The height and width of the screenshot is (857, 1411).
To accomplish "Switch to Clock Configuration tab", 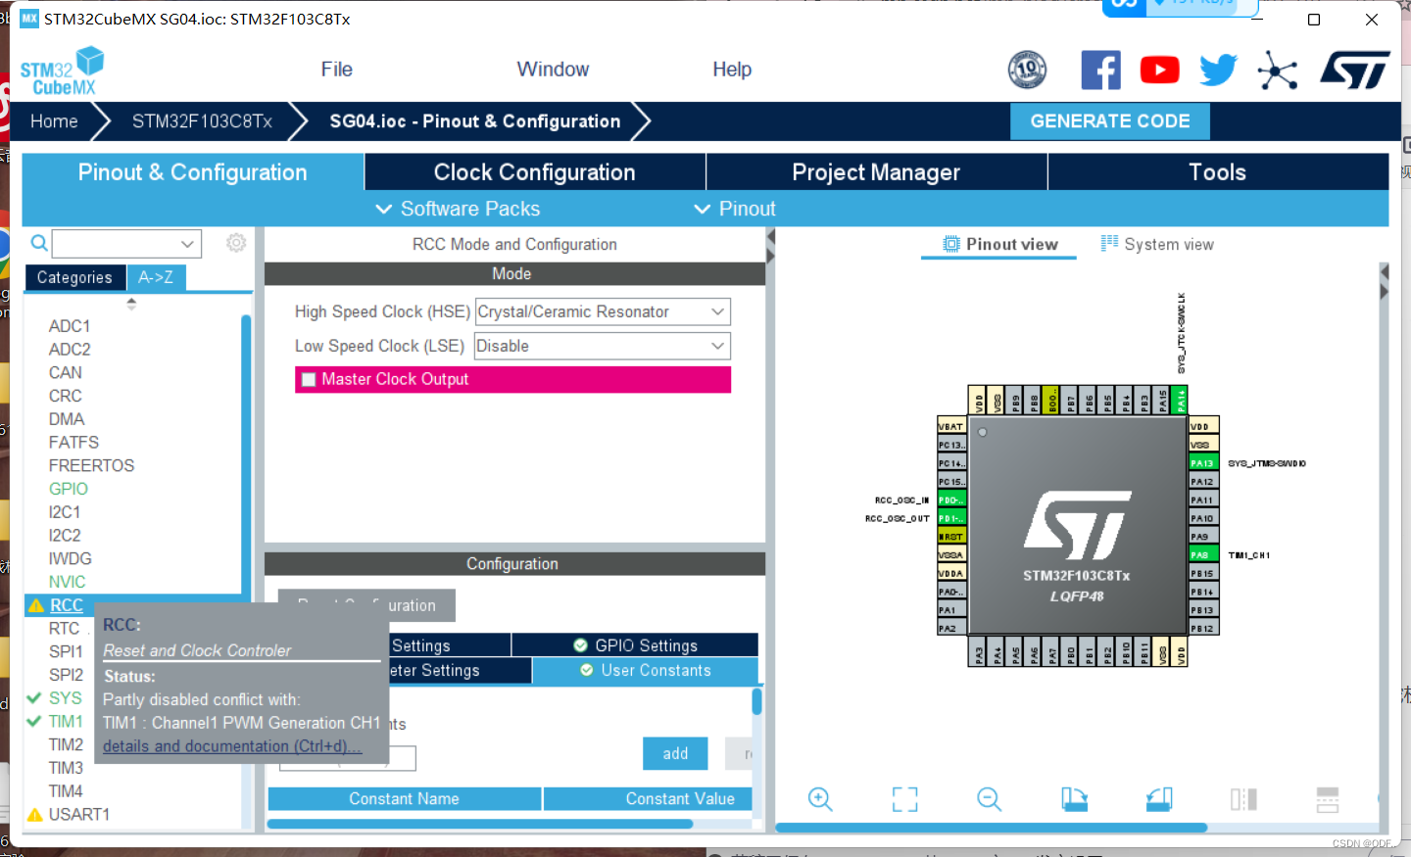I will (535, 172).
